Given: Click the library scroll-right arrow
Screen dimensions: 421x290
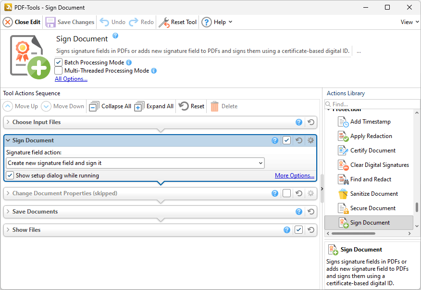Looking at the screenshot, I should click(409, 234).
